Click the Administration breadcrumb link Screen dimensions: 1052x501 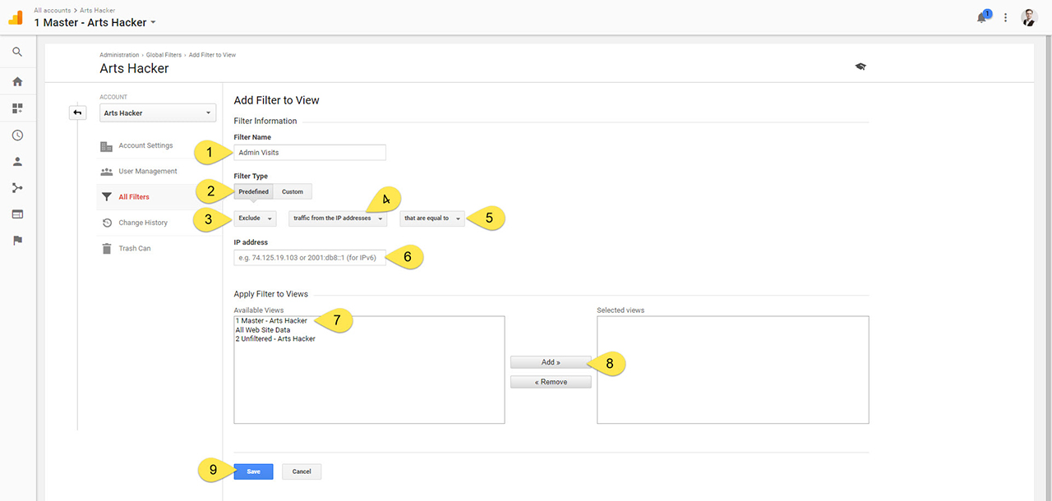[119, 55]
